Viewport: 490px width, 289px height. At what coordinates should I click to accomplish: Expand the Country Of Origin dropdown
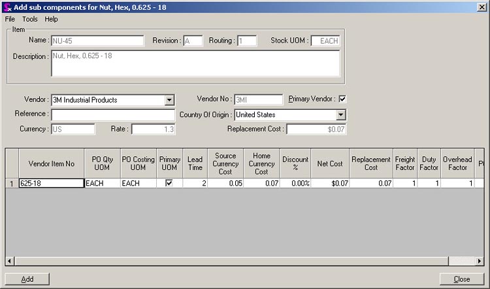pyautogui.click(x=340, y=114)
